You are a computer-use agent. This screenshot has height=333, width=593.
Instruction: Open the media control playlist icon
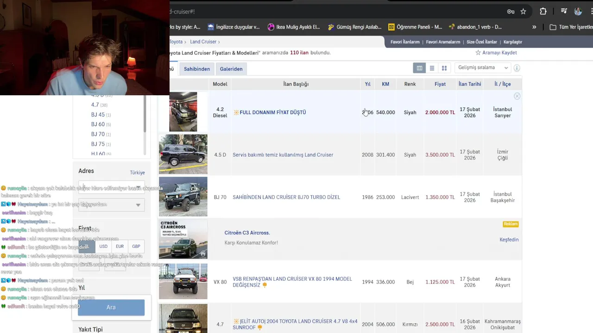click(564, 12)
